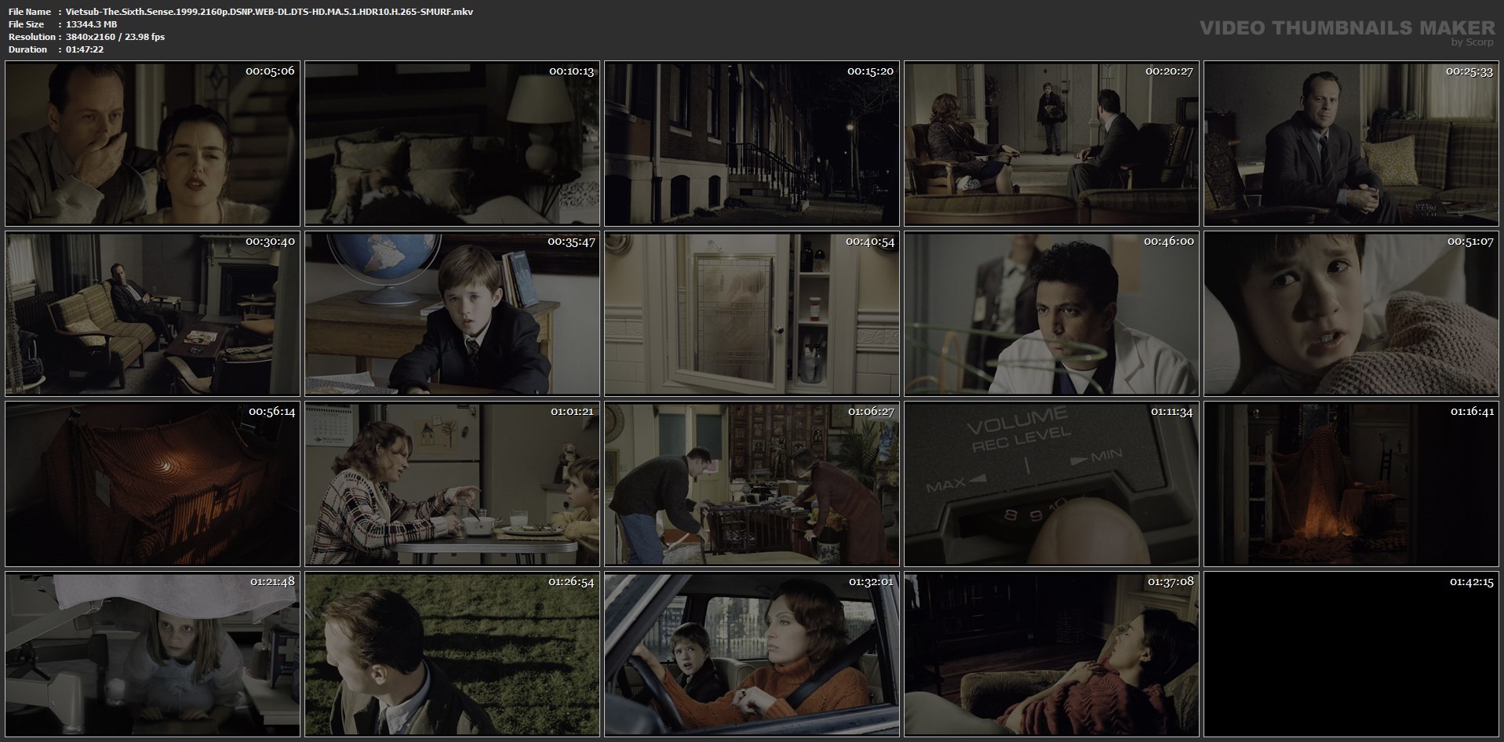Click the doctor thumbnail at 00:46:00
The image size is (1504, 742).
pyautogui.click(x=1051, y=314)
